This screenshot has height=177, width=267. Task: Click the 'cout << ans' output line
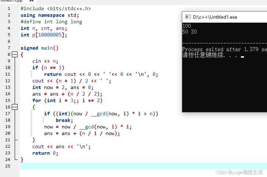61,146
